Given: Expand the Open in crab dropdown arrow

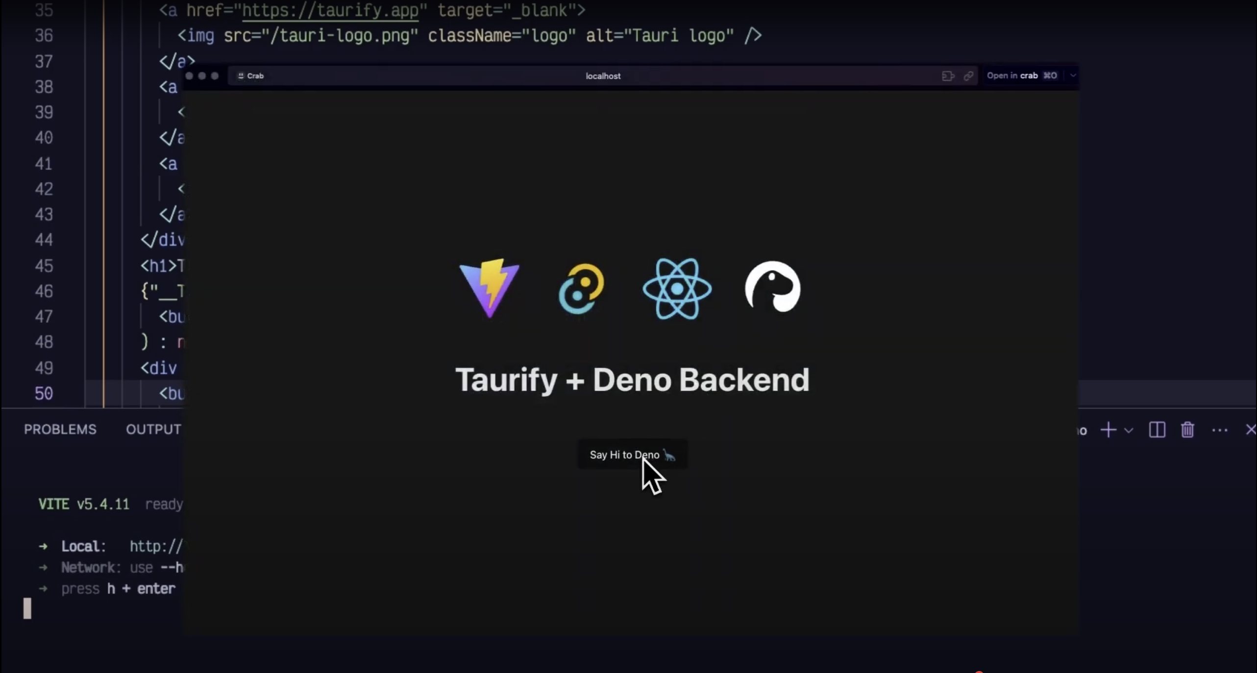Looking at the screenshot, I should pyautogui.click(x=1073, y=75).
